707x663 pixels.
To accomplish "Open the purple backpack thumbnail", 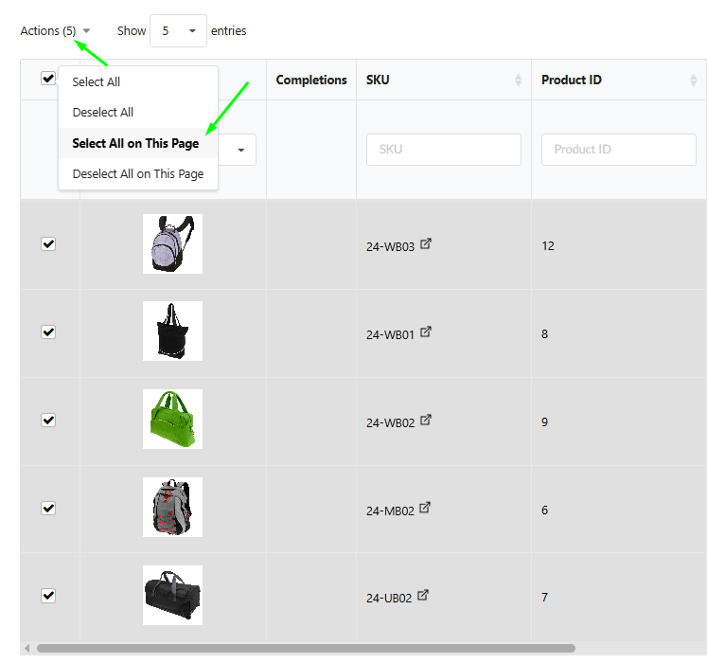I will click(x=172, y=243).
